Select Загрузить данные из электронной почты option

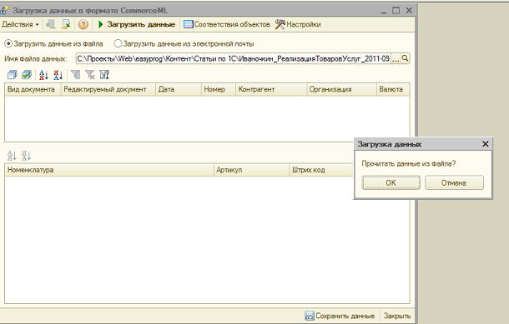(x=184, y=43)
